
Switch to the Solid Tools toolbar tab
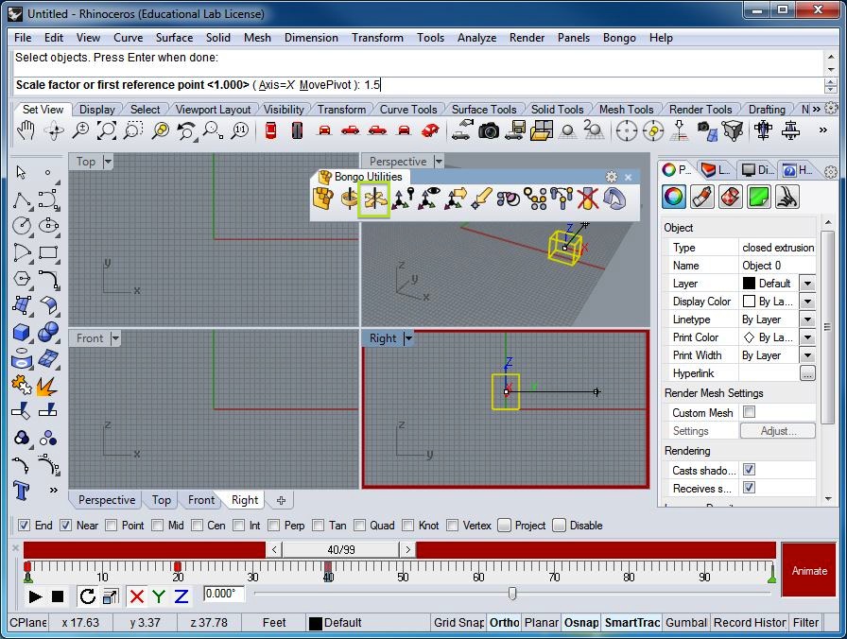click(557, 110)
